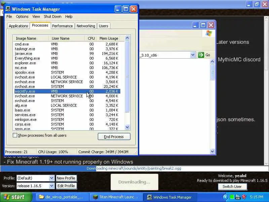Click the red security shield tray icon

tap(244, 197)
